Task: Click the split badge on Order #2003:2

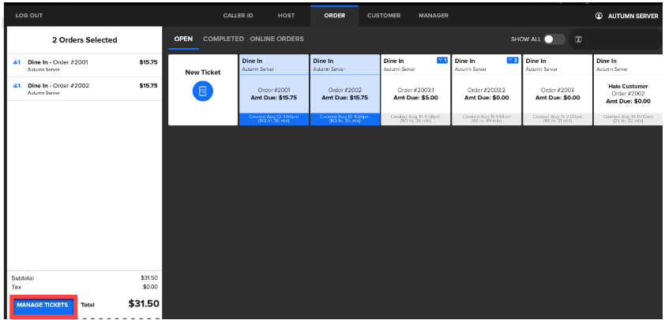Action: [x=513, y=61]
